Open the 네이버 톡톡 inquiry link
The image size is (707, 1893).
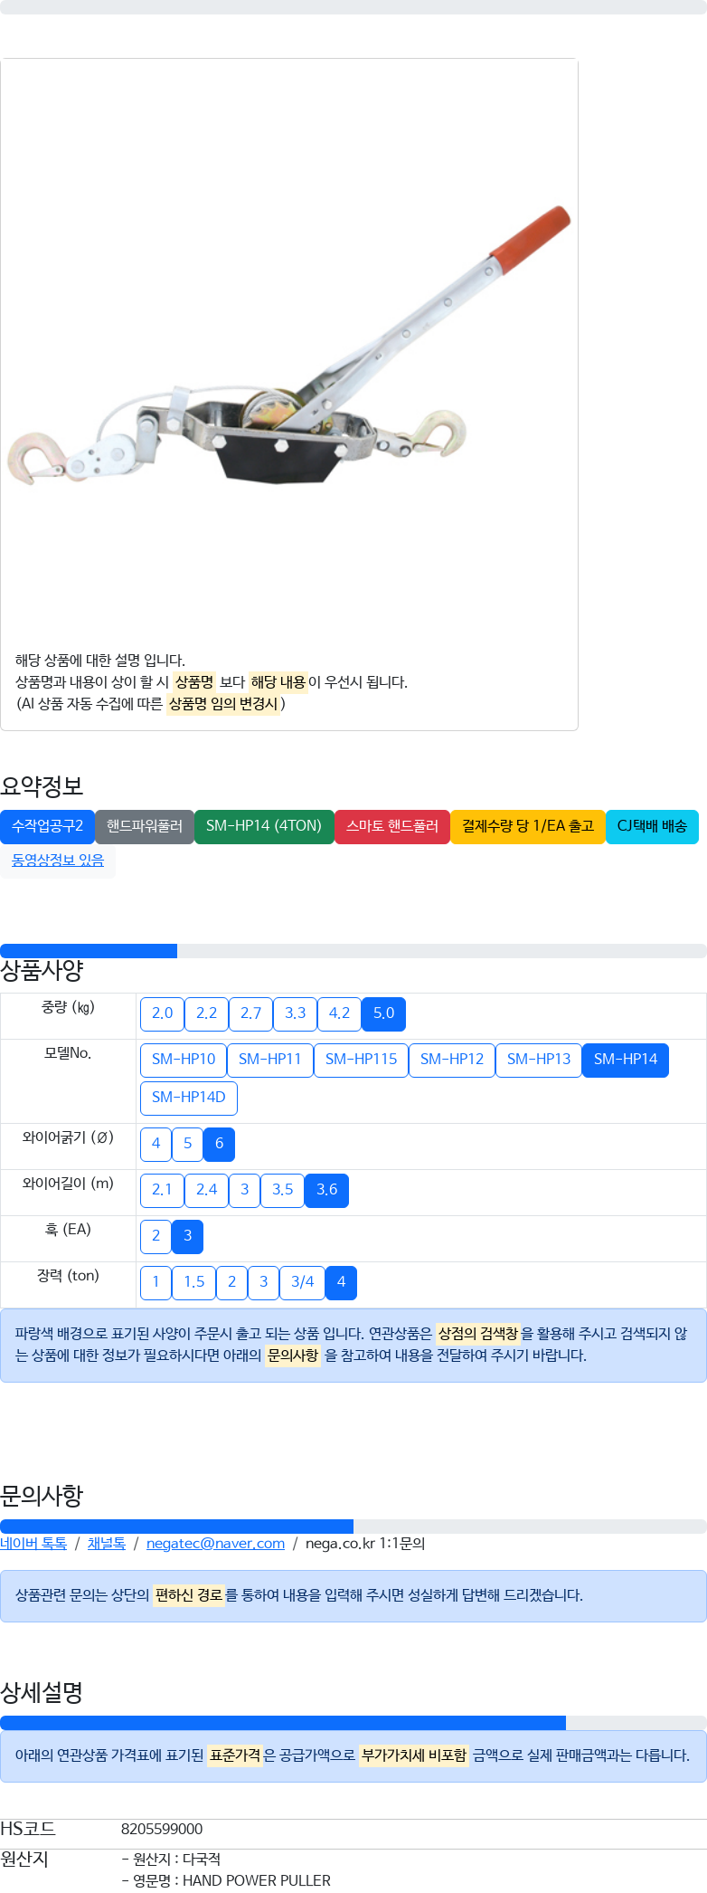[x=33, y=1544]
